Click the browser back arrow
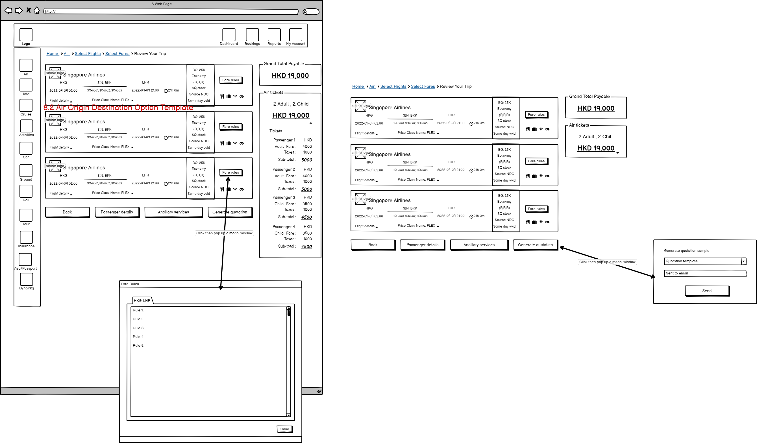 pos(8,10)
